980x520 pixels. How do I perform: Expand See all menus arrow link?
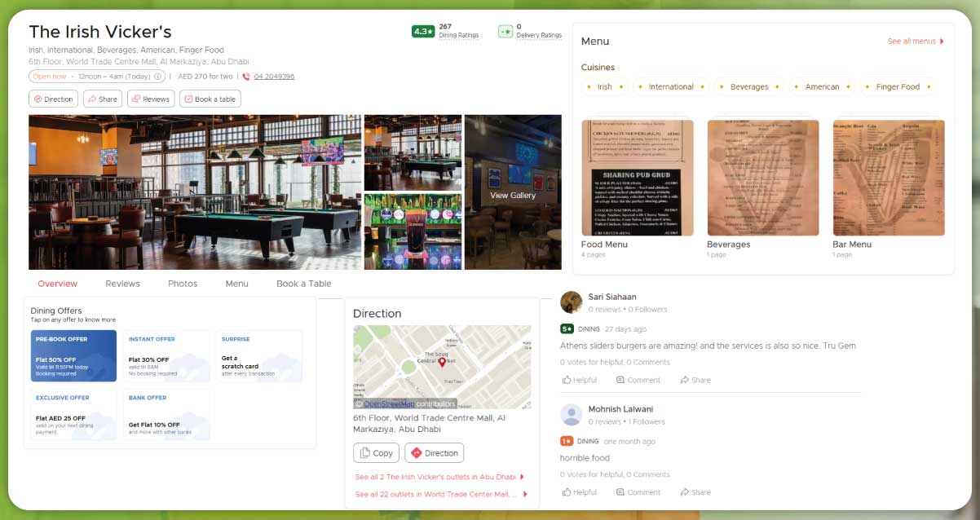coord(916,42)
